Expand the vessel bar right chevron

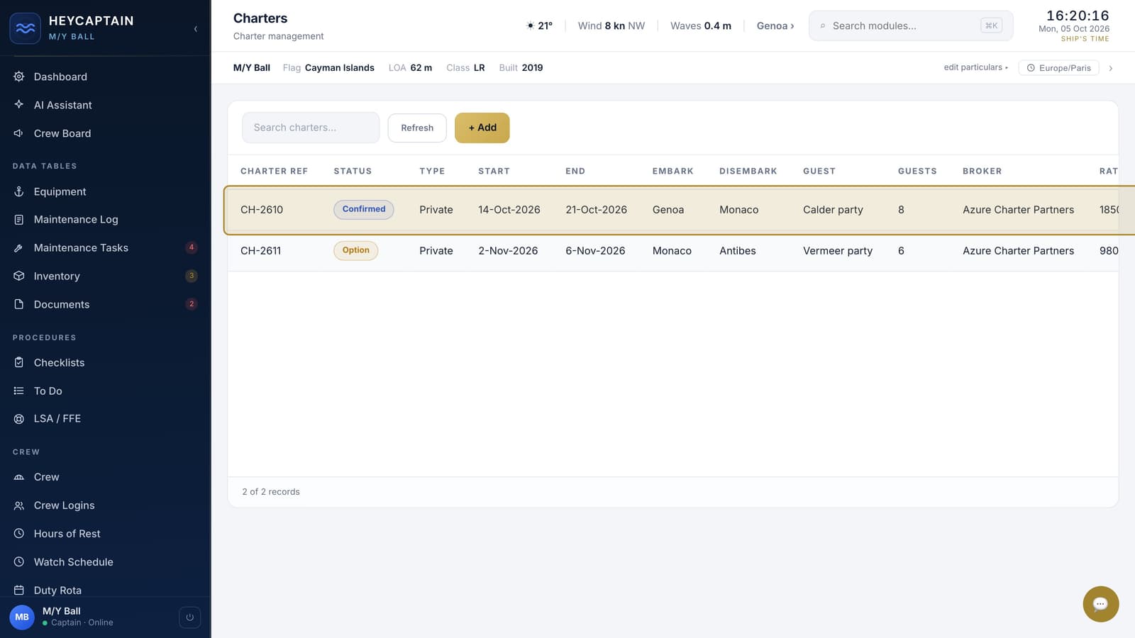1111,68
